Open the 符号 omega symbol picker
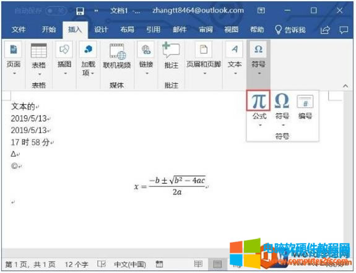The image size is (356, 273). click(x=282, y=106)
